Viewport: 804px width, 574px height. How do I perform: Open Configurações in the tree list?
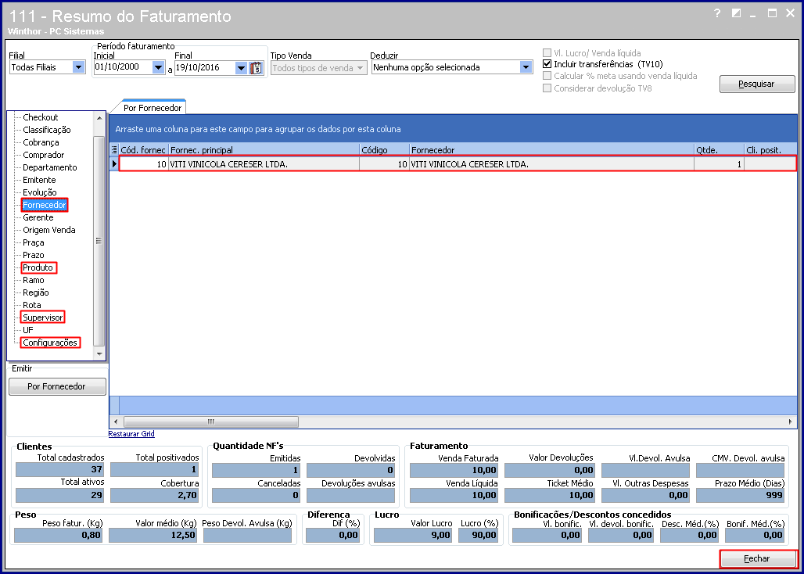click(50, 343)
